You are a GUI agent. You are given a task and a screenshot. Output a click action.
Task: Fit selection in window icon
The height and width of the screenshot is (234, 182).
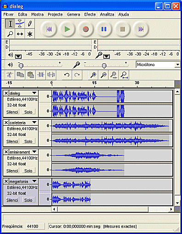click(114, 75)
